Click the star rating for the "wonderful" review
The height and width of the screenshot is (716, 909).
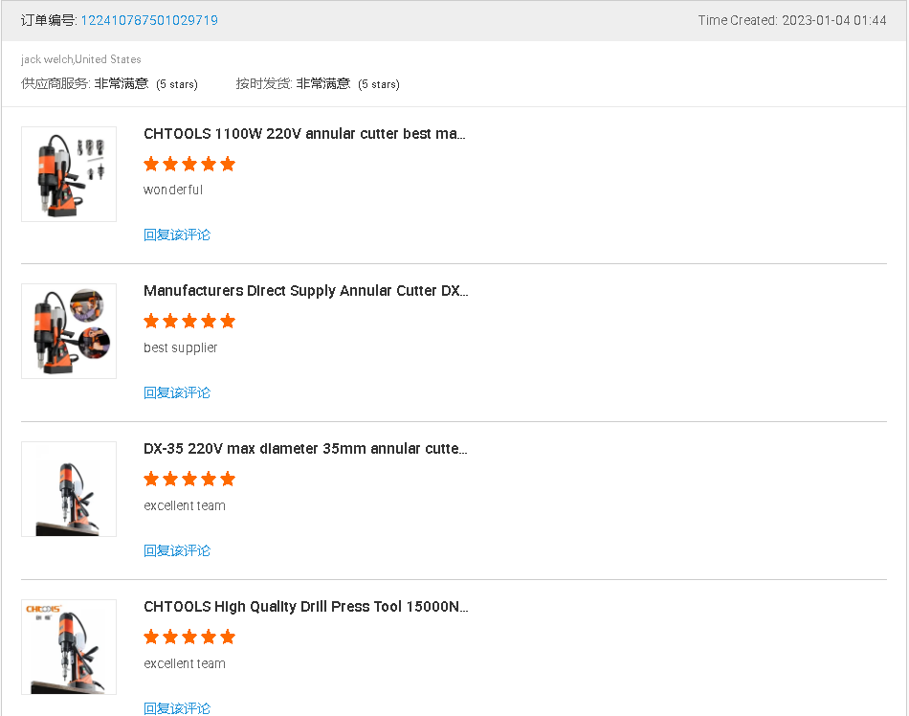pyautogui.click(x=189, y=164)
